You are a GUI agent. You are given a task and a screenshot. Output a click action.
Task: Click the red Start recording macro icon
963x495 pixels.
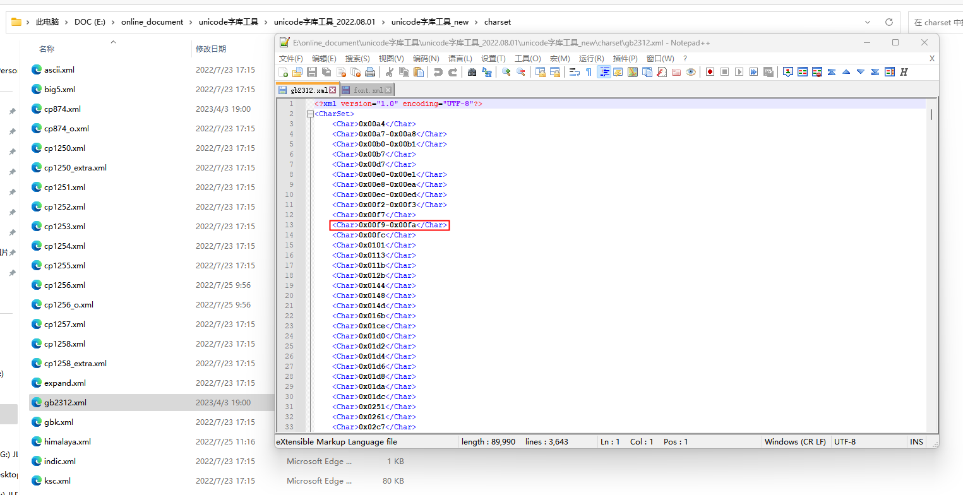710,72
